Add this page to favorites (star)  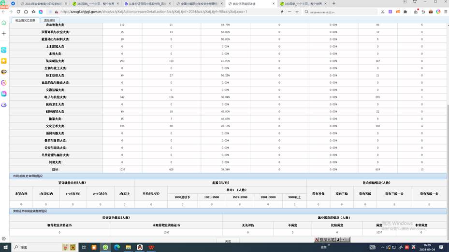(x=33, y=12)
